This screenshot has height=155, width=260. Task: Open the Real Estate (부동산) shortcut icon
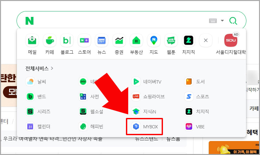point(136,40)
